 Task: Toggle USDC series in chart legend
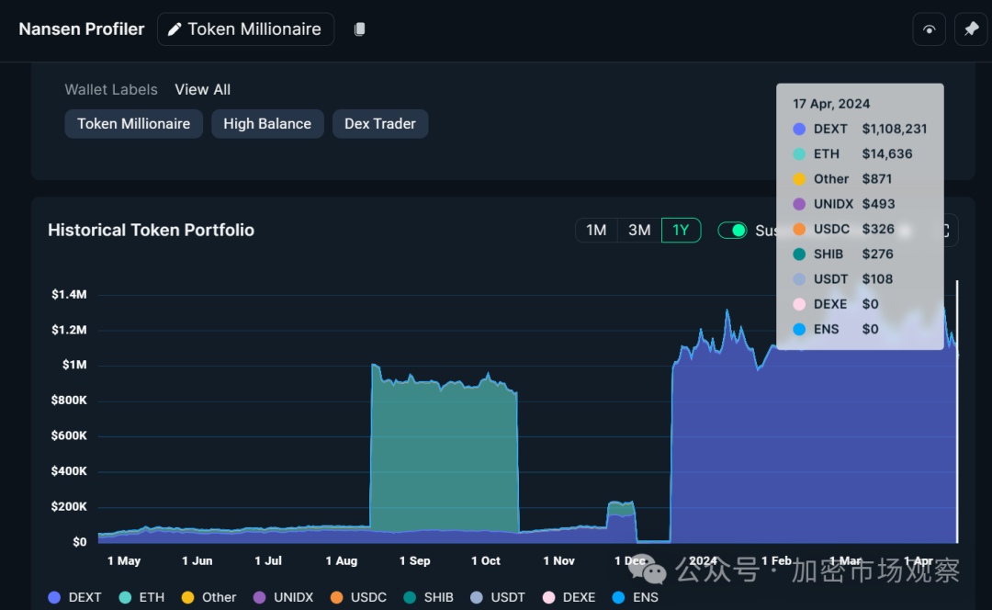click(359, 597)
